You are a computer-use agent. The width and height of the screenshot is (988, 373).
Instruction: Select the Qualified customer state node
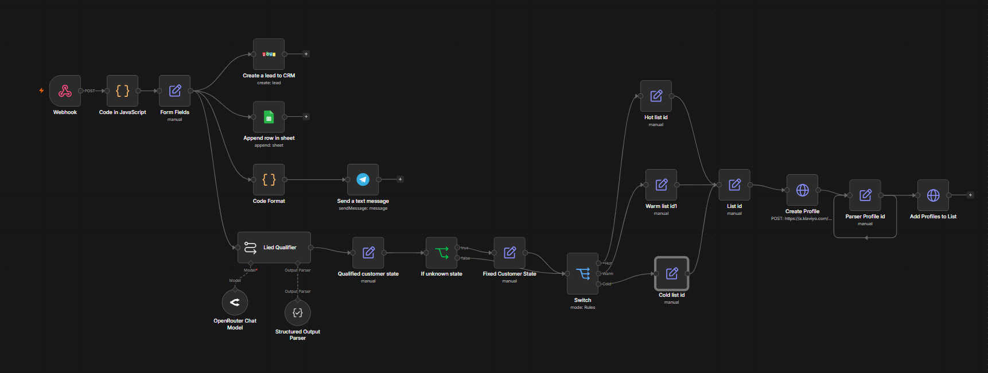pyautogui.click(x=368, y=253)
